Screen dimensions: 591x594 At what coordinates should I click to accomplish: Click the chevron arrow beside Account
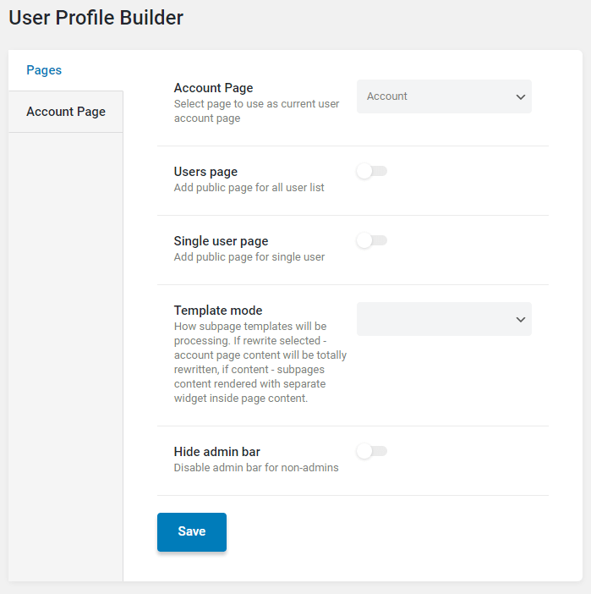521,96
